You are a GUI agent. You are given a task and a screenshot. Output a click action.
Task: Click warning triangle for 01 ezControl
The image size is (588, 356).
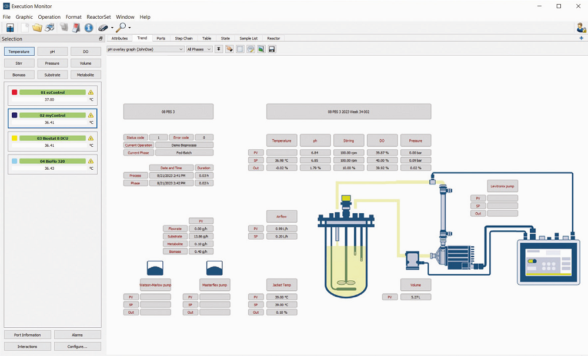coord(91,92)
